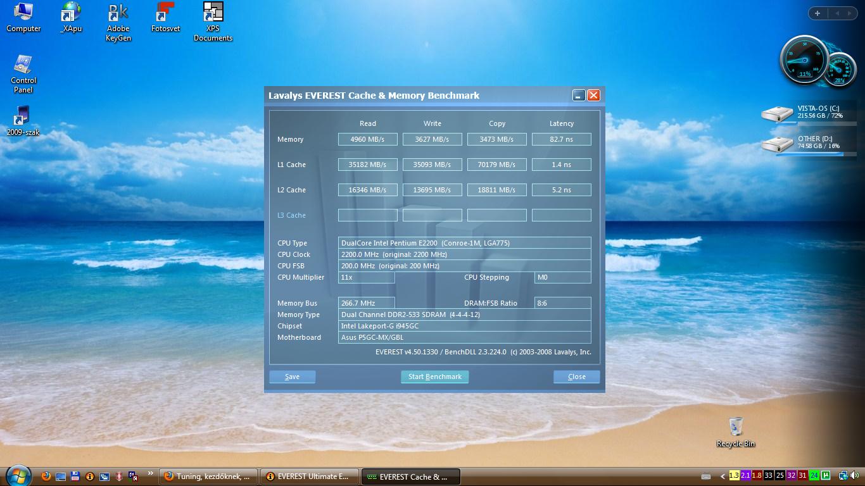Click the L2 Cache Latency value 5.2 ns

pos(562,190)
